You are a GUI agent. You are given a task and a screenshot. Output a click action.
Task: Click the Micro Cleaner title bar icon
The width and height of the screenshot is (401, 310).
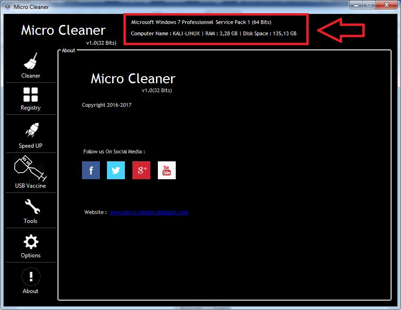[8, 7]
